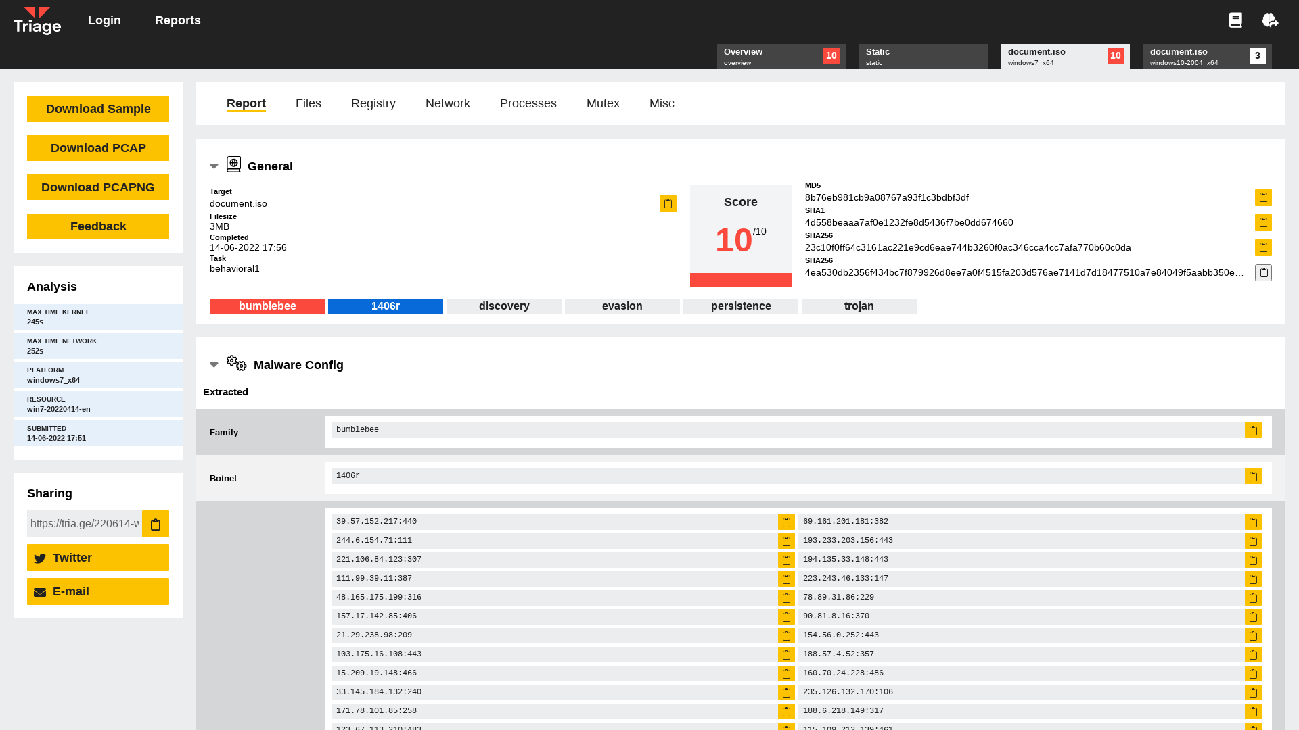Copy the SHA1 hash value
1299x730 pixels.
tap(1263, 222)
